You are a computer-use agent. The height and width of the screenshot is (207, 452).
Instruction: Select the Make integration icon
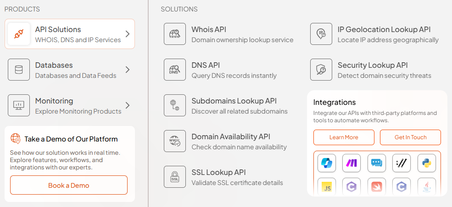pos(352,163)
